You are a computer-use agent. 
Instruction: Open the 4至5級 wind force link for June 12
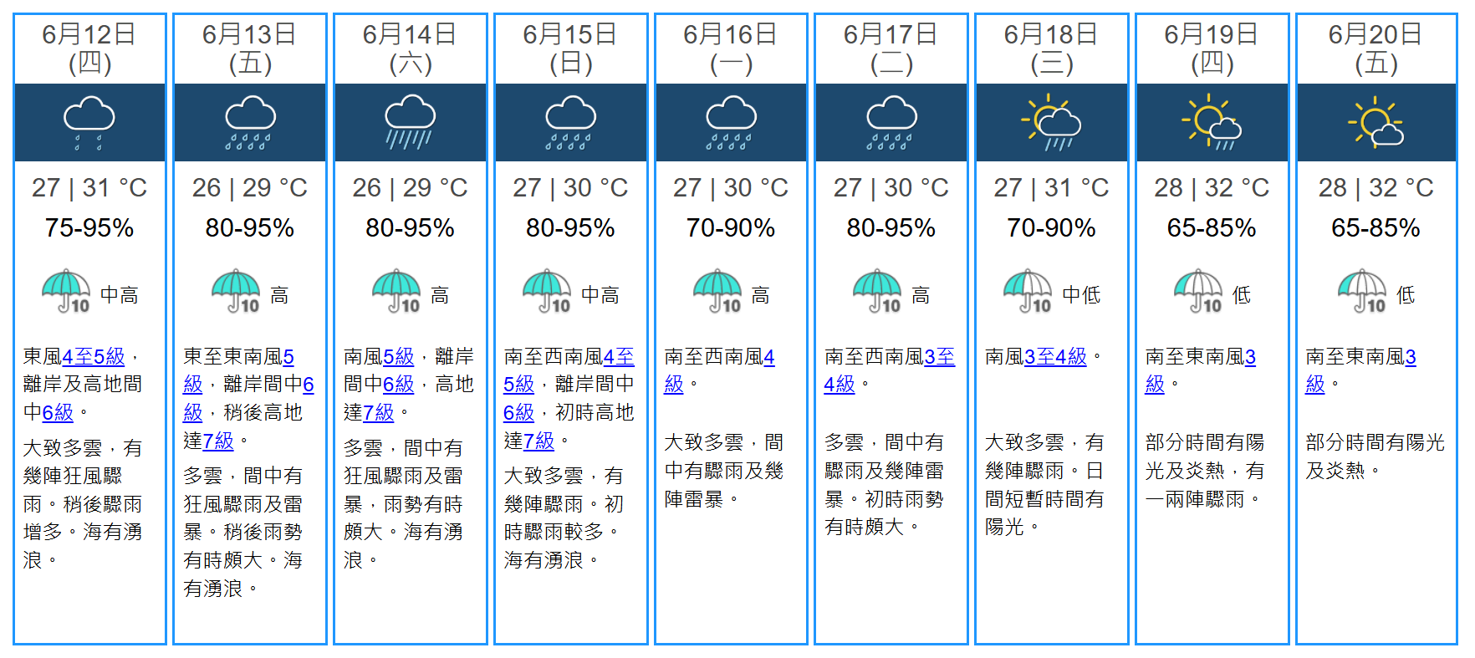tap(94, 357)
